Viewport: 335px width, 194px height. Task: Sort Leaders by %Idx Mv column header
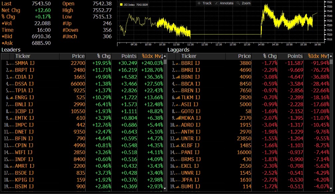[x=153, y=56]
